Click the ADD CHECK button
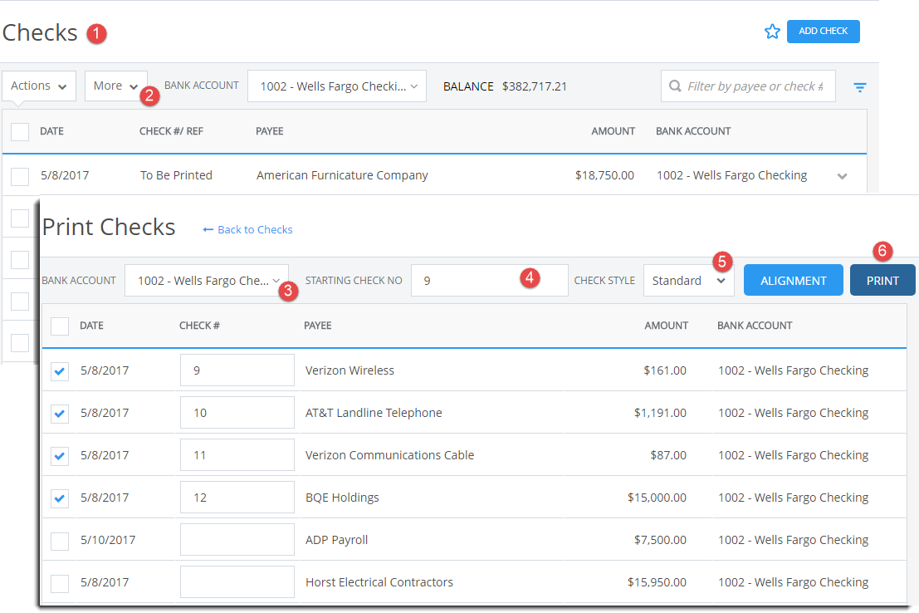 [823, 31]
